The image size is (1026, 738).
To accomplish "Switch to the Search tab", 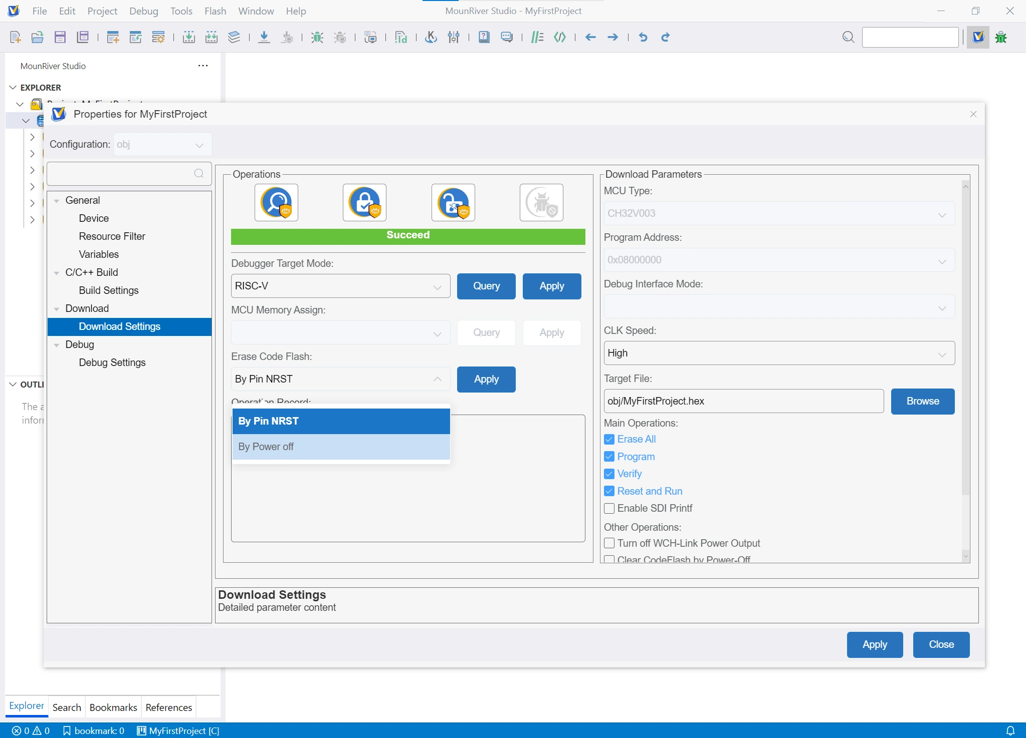I will click(67, 707).
